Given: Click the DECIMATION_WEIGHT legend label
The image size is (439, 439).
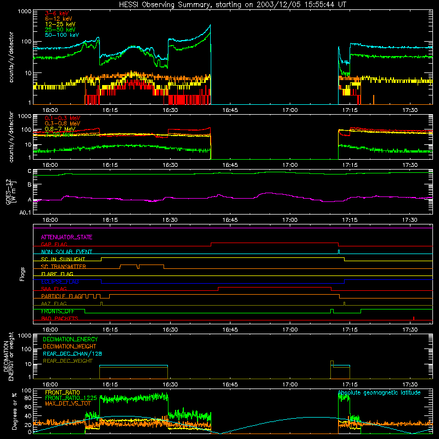Looking at the screenshot, I should click(70, 347).
